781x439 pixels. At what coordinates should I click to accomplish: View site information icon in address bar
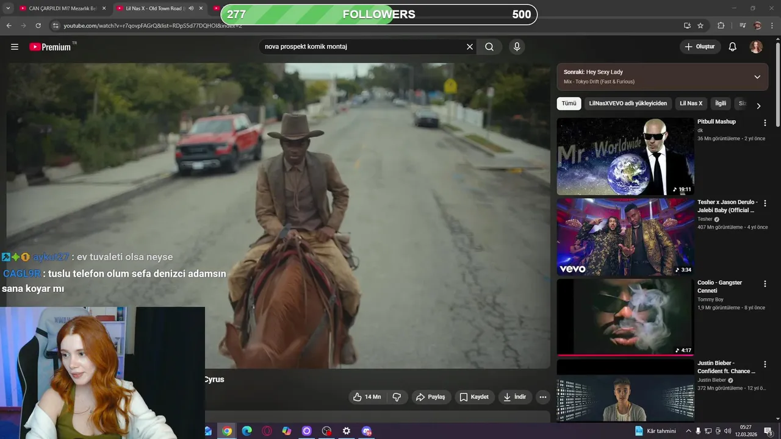[56, 26]
